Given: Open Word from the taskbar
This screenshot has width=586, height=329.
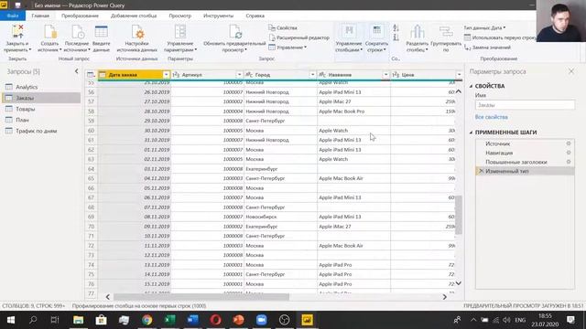Looking at the screenshot, I should 193,320.
